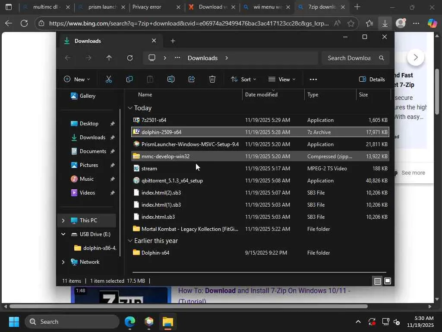Expand the This PC tree node
The height and width of the screenshot is (332, 442).
[x=63, y=220]
